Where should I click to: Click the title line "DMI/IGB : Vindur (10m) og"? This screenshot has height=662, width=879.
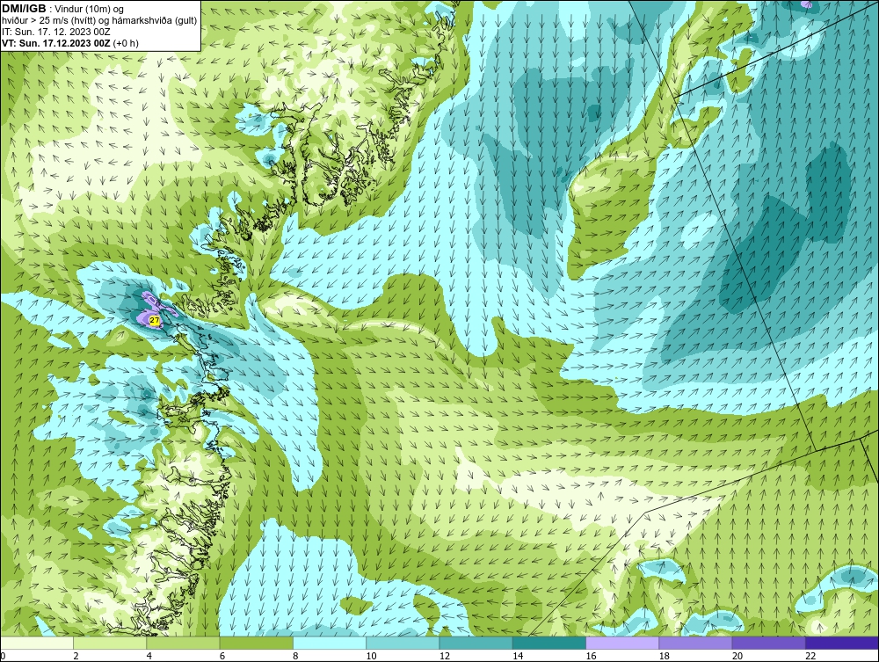pos(63,9)
